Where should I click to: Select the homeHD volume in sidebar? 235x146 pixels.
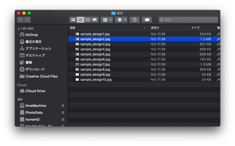[33, 119]
